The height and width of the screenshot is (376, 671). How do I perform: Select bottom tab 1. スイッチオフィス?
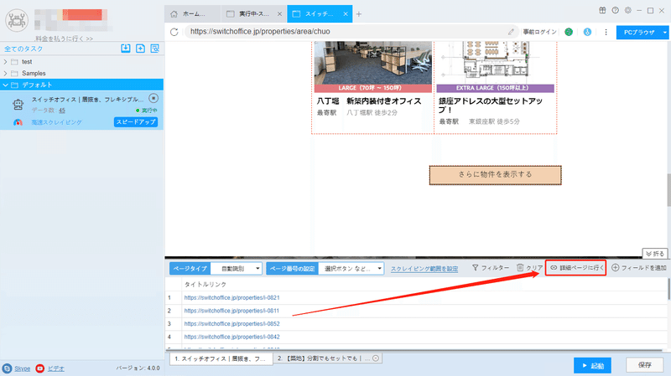pyautogui.click(x=221, y=358)
